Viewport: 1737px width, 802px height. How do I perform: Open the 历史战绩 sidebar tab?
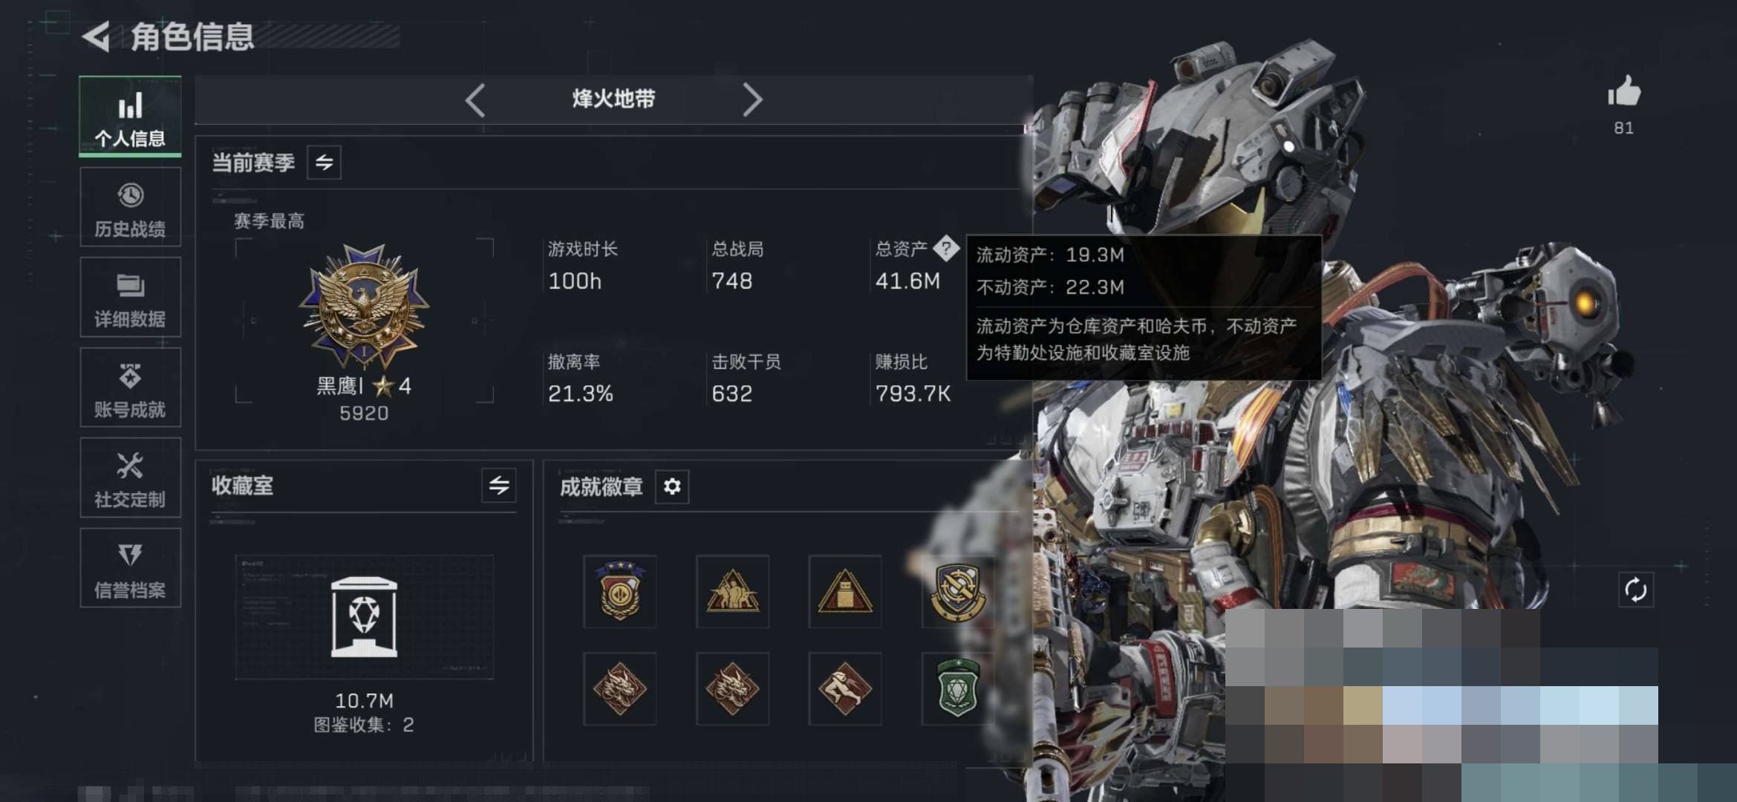130,206
